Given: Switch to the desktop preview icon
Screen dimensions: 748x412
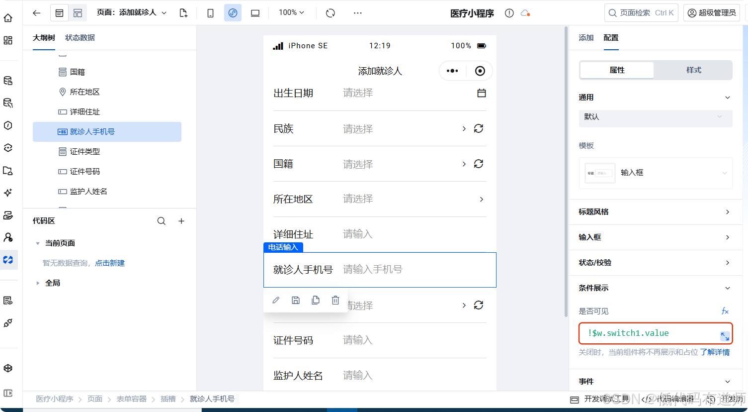Looking at the screenshot, I should click(x=255, y=12).
